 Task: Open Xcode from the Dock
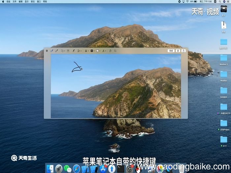[85, 169]
